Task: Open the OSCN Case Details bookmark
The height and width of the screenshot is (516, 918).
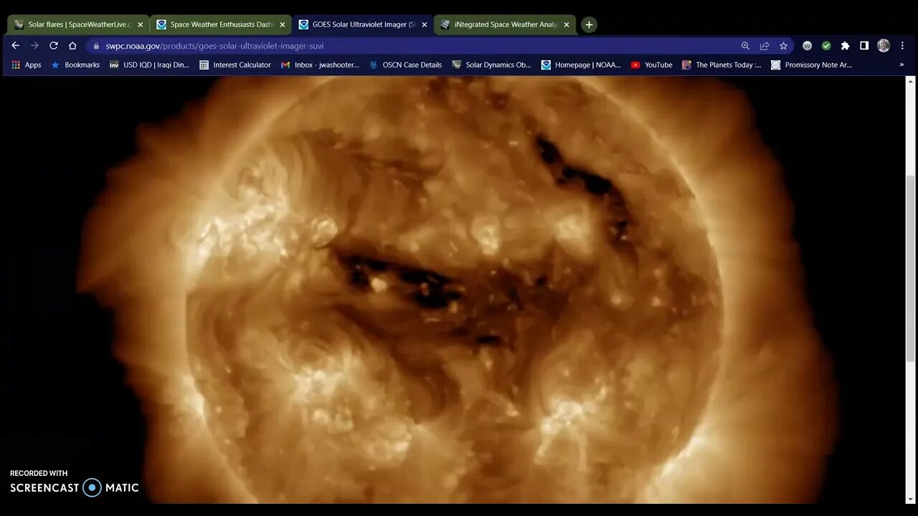Action: point(405,64)
